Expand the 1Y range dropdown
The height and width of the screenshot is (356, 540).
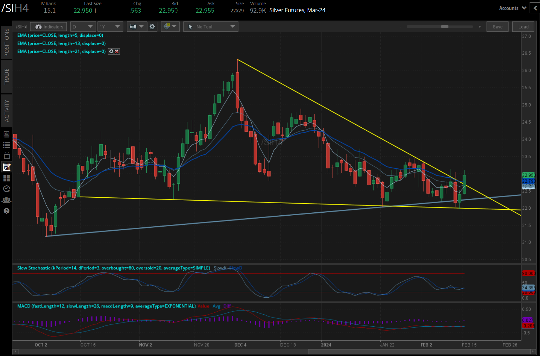110,26
